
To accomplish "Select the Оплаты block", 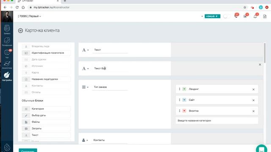I will [46, 92].
